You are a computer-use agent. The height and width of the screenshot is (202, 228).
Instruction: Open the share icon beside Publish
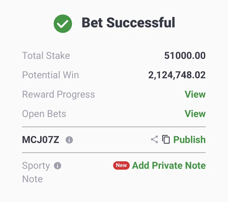[x=155, y=139]
